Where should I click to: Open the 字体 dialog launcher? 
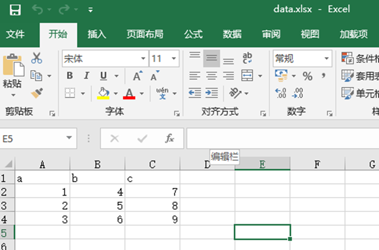(177, 114)
